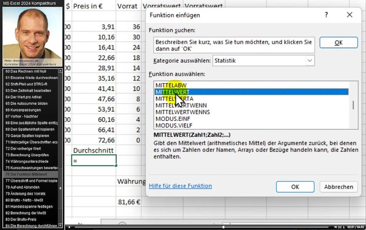Open the info icon in the player bar

[x=343, y=227]
